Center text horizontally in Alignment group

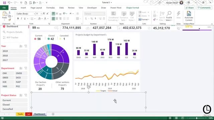coord(57,19)
